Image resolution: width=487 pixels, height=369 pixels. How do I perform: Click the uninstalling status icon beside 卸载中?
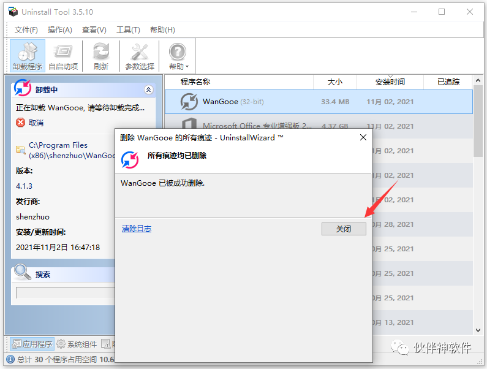(x=23, y=88)
